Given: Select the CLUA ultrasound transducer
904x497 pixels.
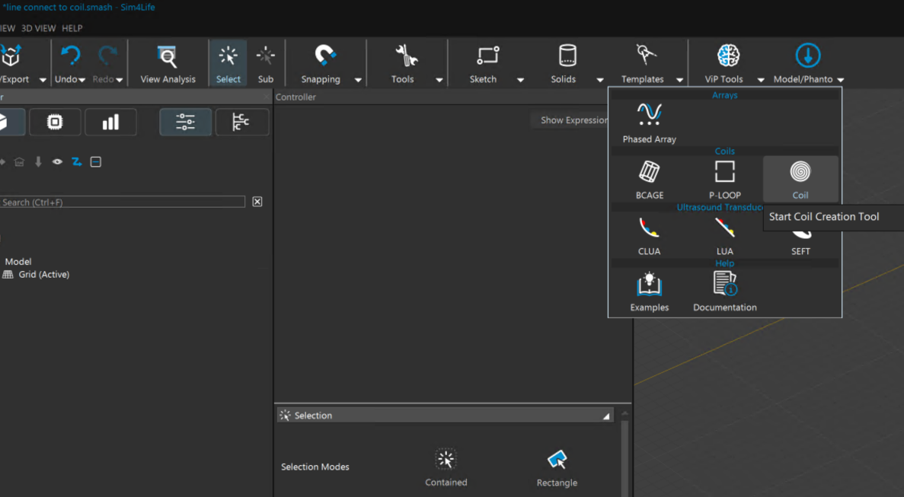Looking at the screenshot, I should (x=649, y=234).
